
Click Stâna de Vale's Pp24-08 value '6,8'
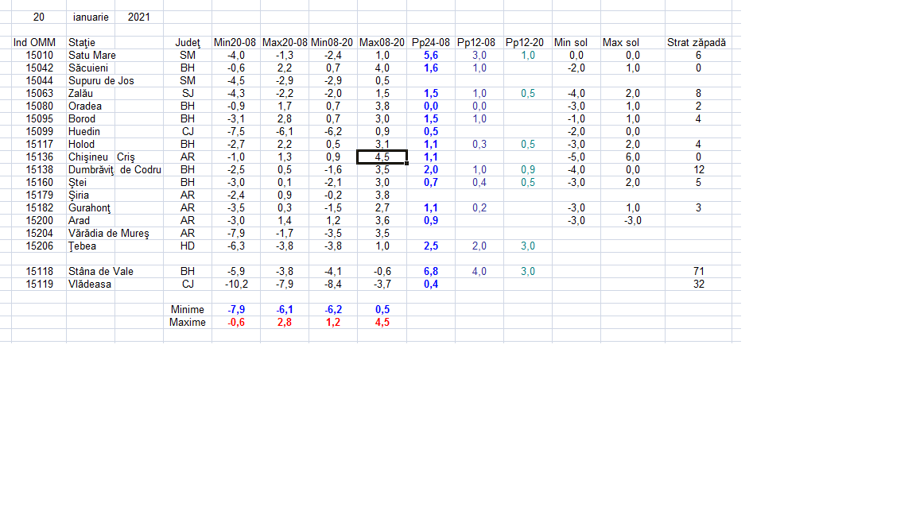[430, 272]
